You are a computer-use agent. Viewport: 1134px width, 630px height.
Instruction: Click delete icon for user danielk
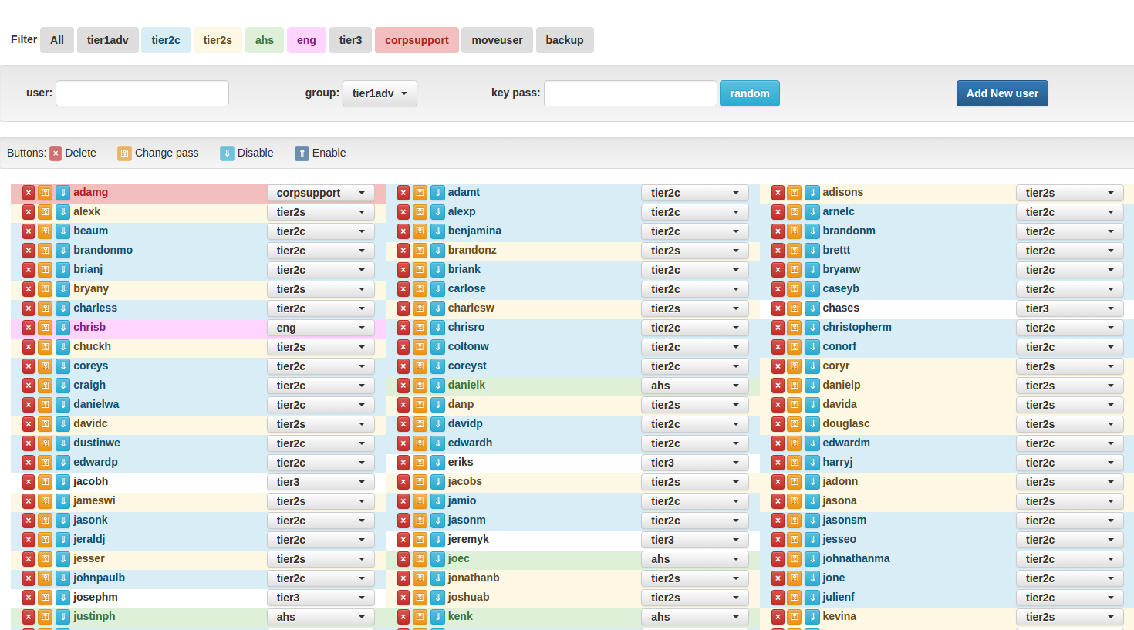(403, 386)
